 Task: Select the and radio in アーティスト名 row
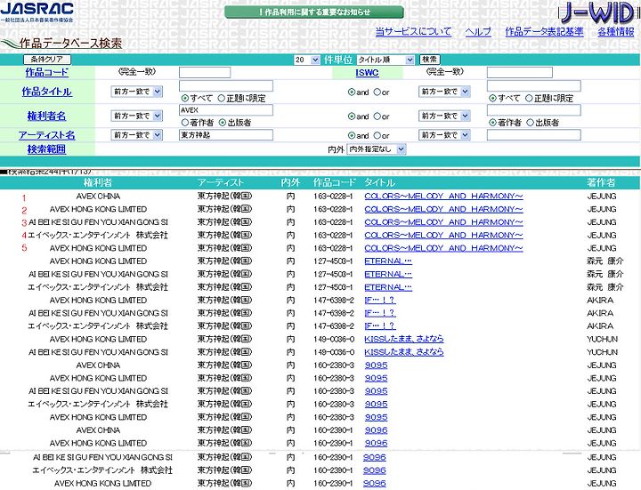[351, 135]
